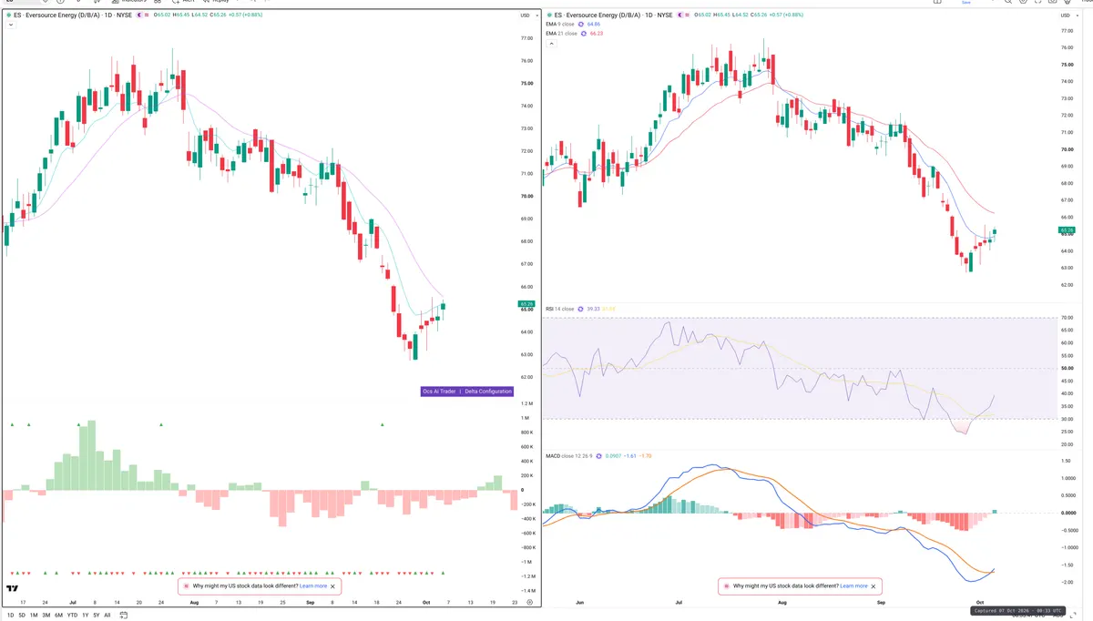Switch to 1Y time range

pyautogui.click(x=86, y=616)
